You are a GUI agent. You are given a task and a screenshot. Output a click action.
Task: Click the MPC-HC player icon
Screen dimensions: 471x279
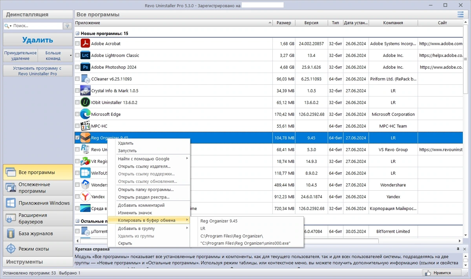click(85, 126)
